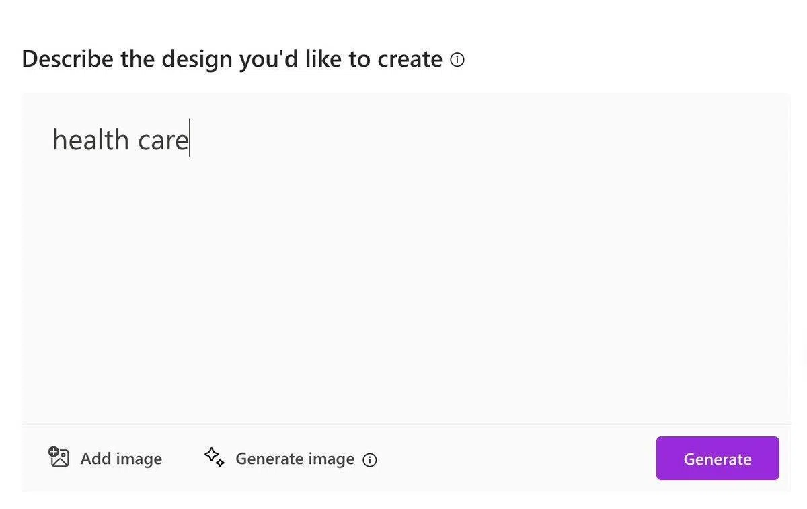Click the Add image picture icon
The image size is (807, 509).
[x=59, y=458]
